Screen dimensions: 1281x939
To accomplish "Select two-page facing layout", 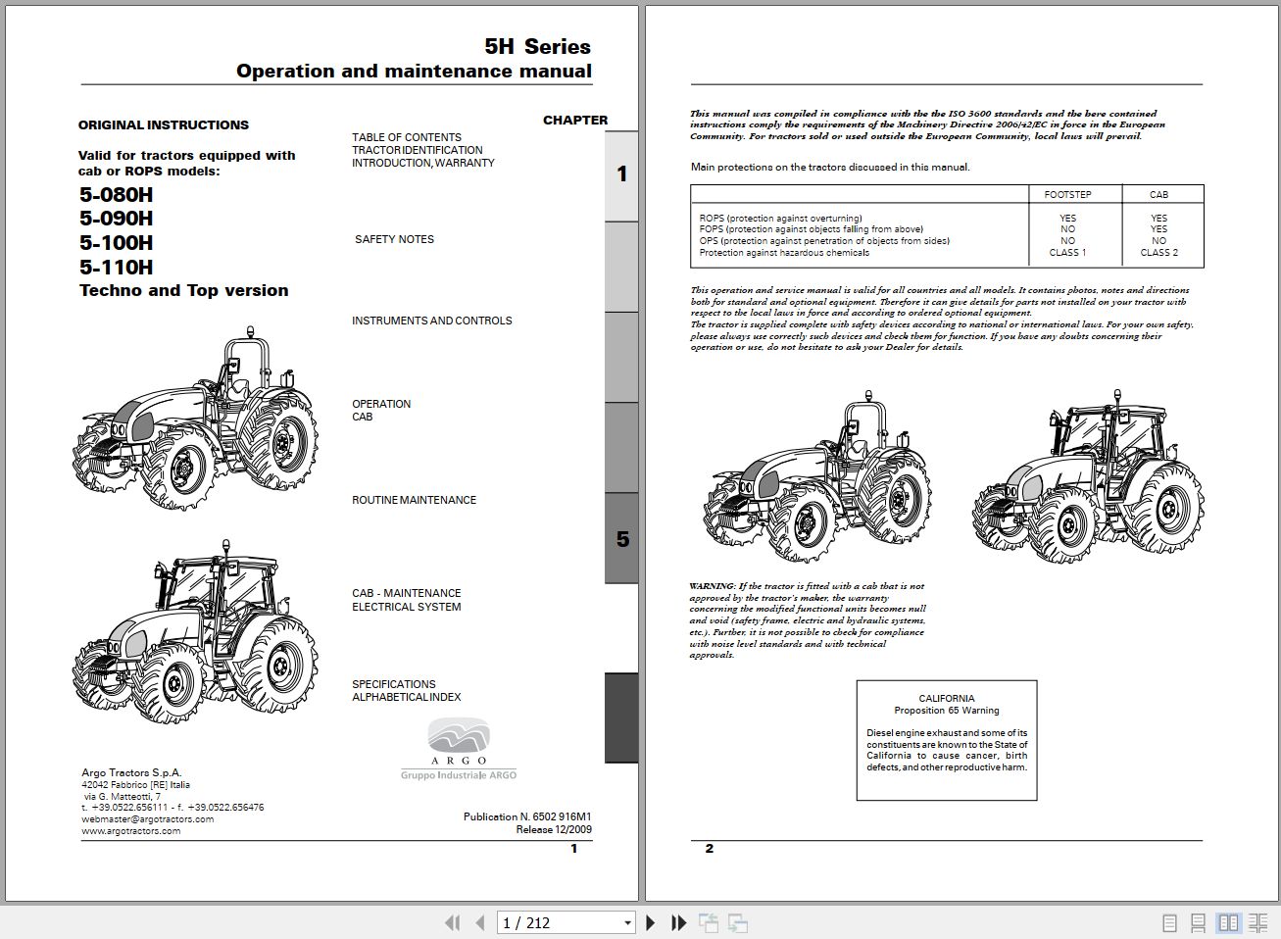I will 1228,922.
